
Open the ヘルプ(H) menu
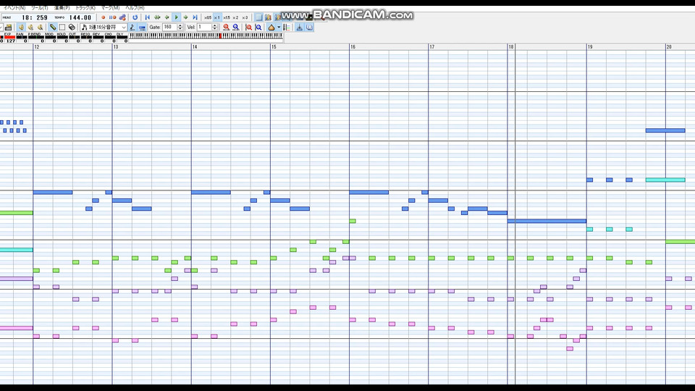135,8
